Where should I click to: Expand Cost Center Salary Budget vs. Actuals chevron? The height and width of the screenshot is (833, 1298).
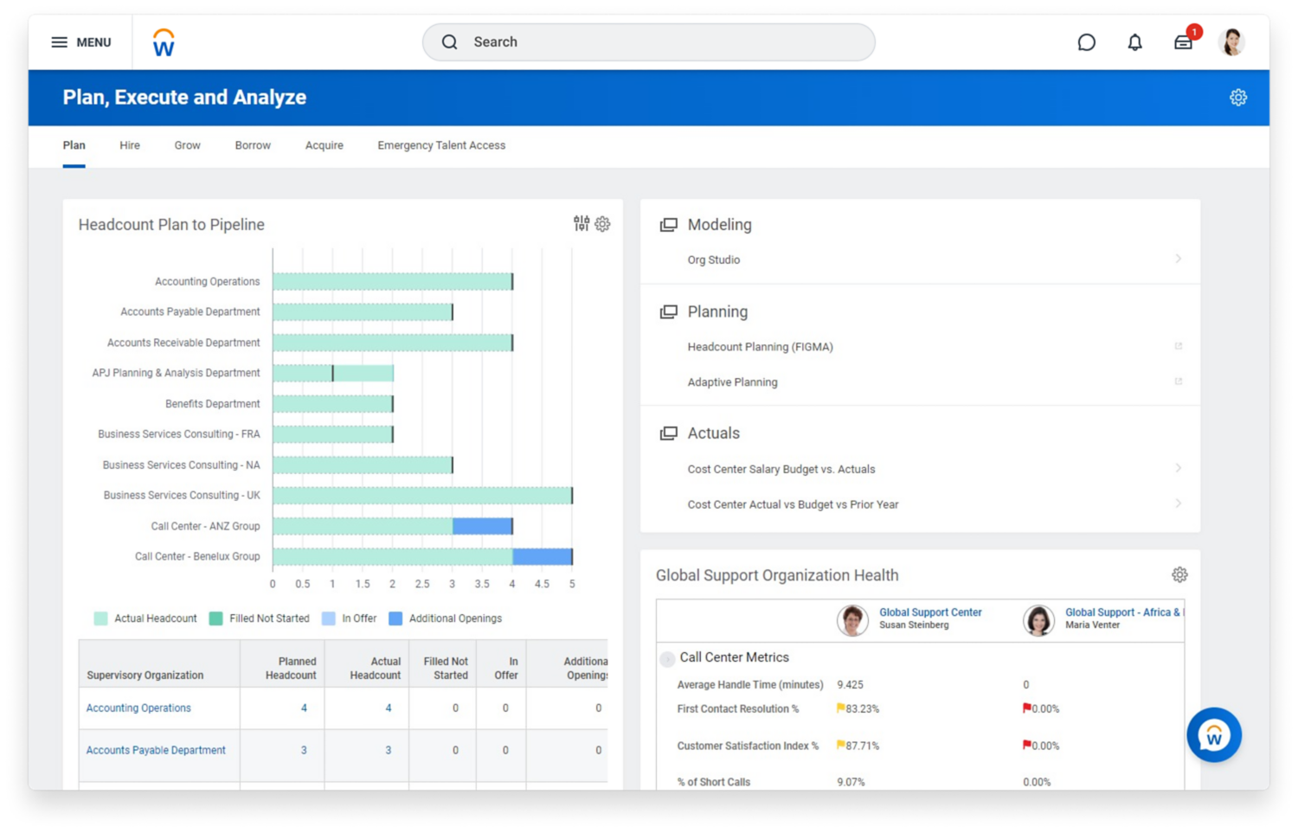1178,469
